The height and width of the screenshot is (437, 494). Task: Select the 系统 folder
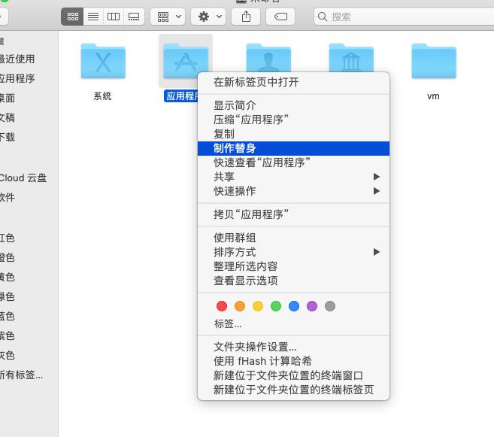[103, 61]
